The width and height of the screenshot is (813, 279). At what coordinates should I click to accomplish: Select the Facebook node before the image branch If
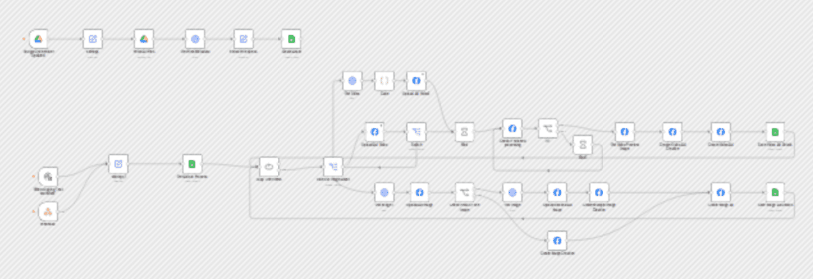tap(420, 192)
